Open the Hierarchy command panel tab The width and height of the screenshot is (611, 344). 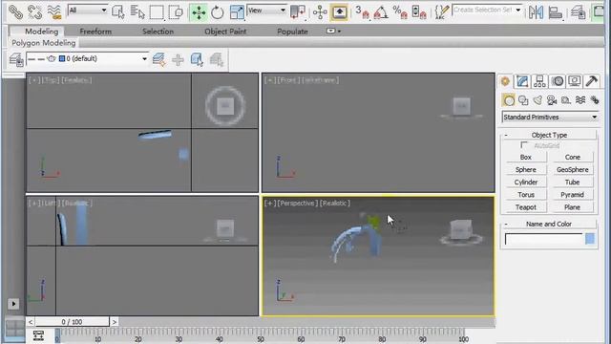pos(539,81)
